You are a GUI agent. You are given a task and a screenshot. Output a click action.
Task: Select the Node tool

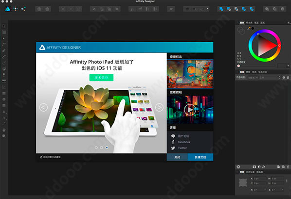pyautogui.click(x=4, y=38)
